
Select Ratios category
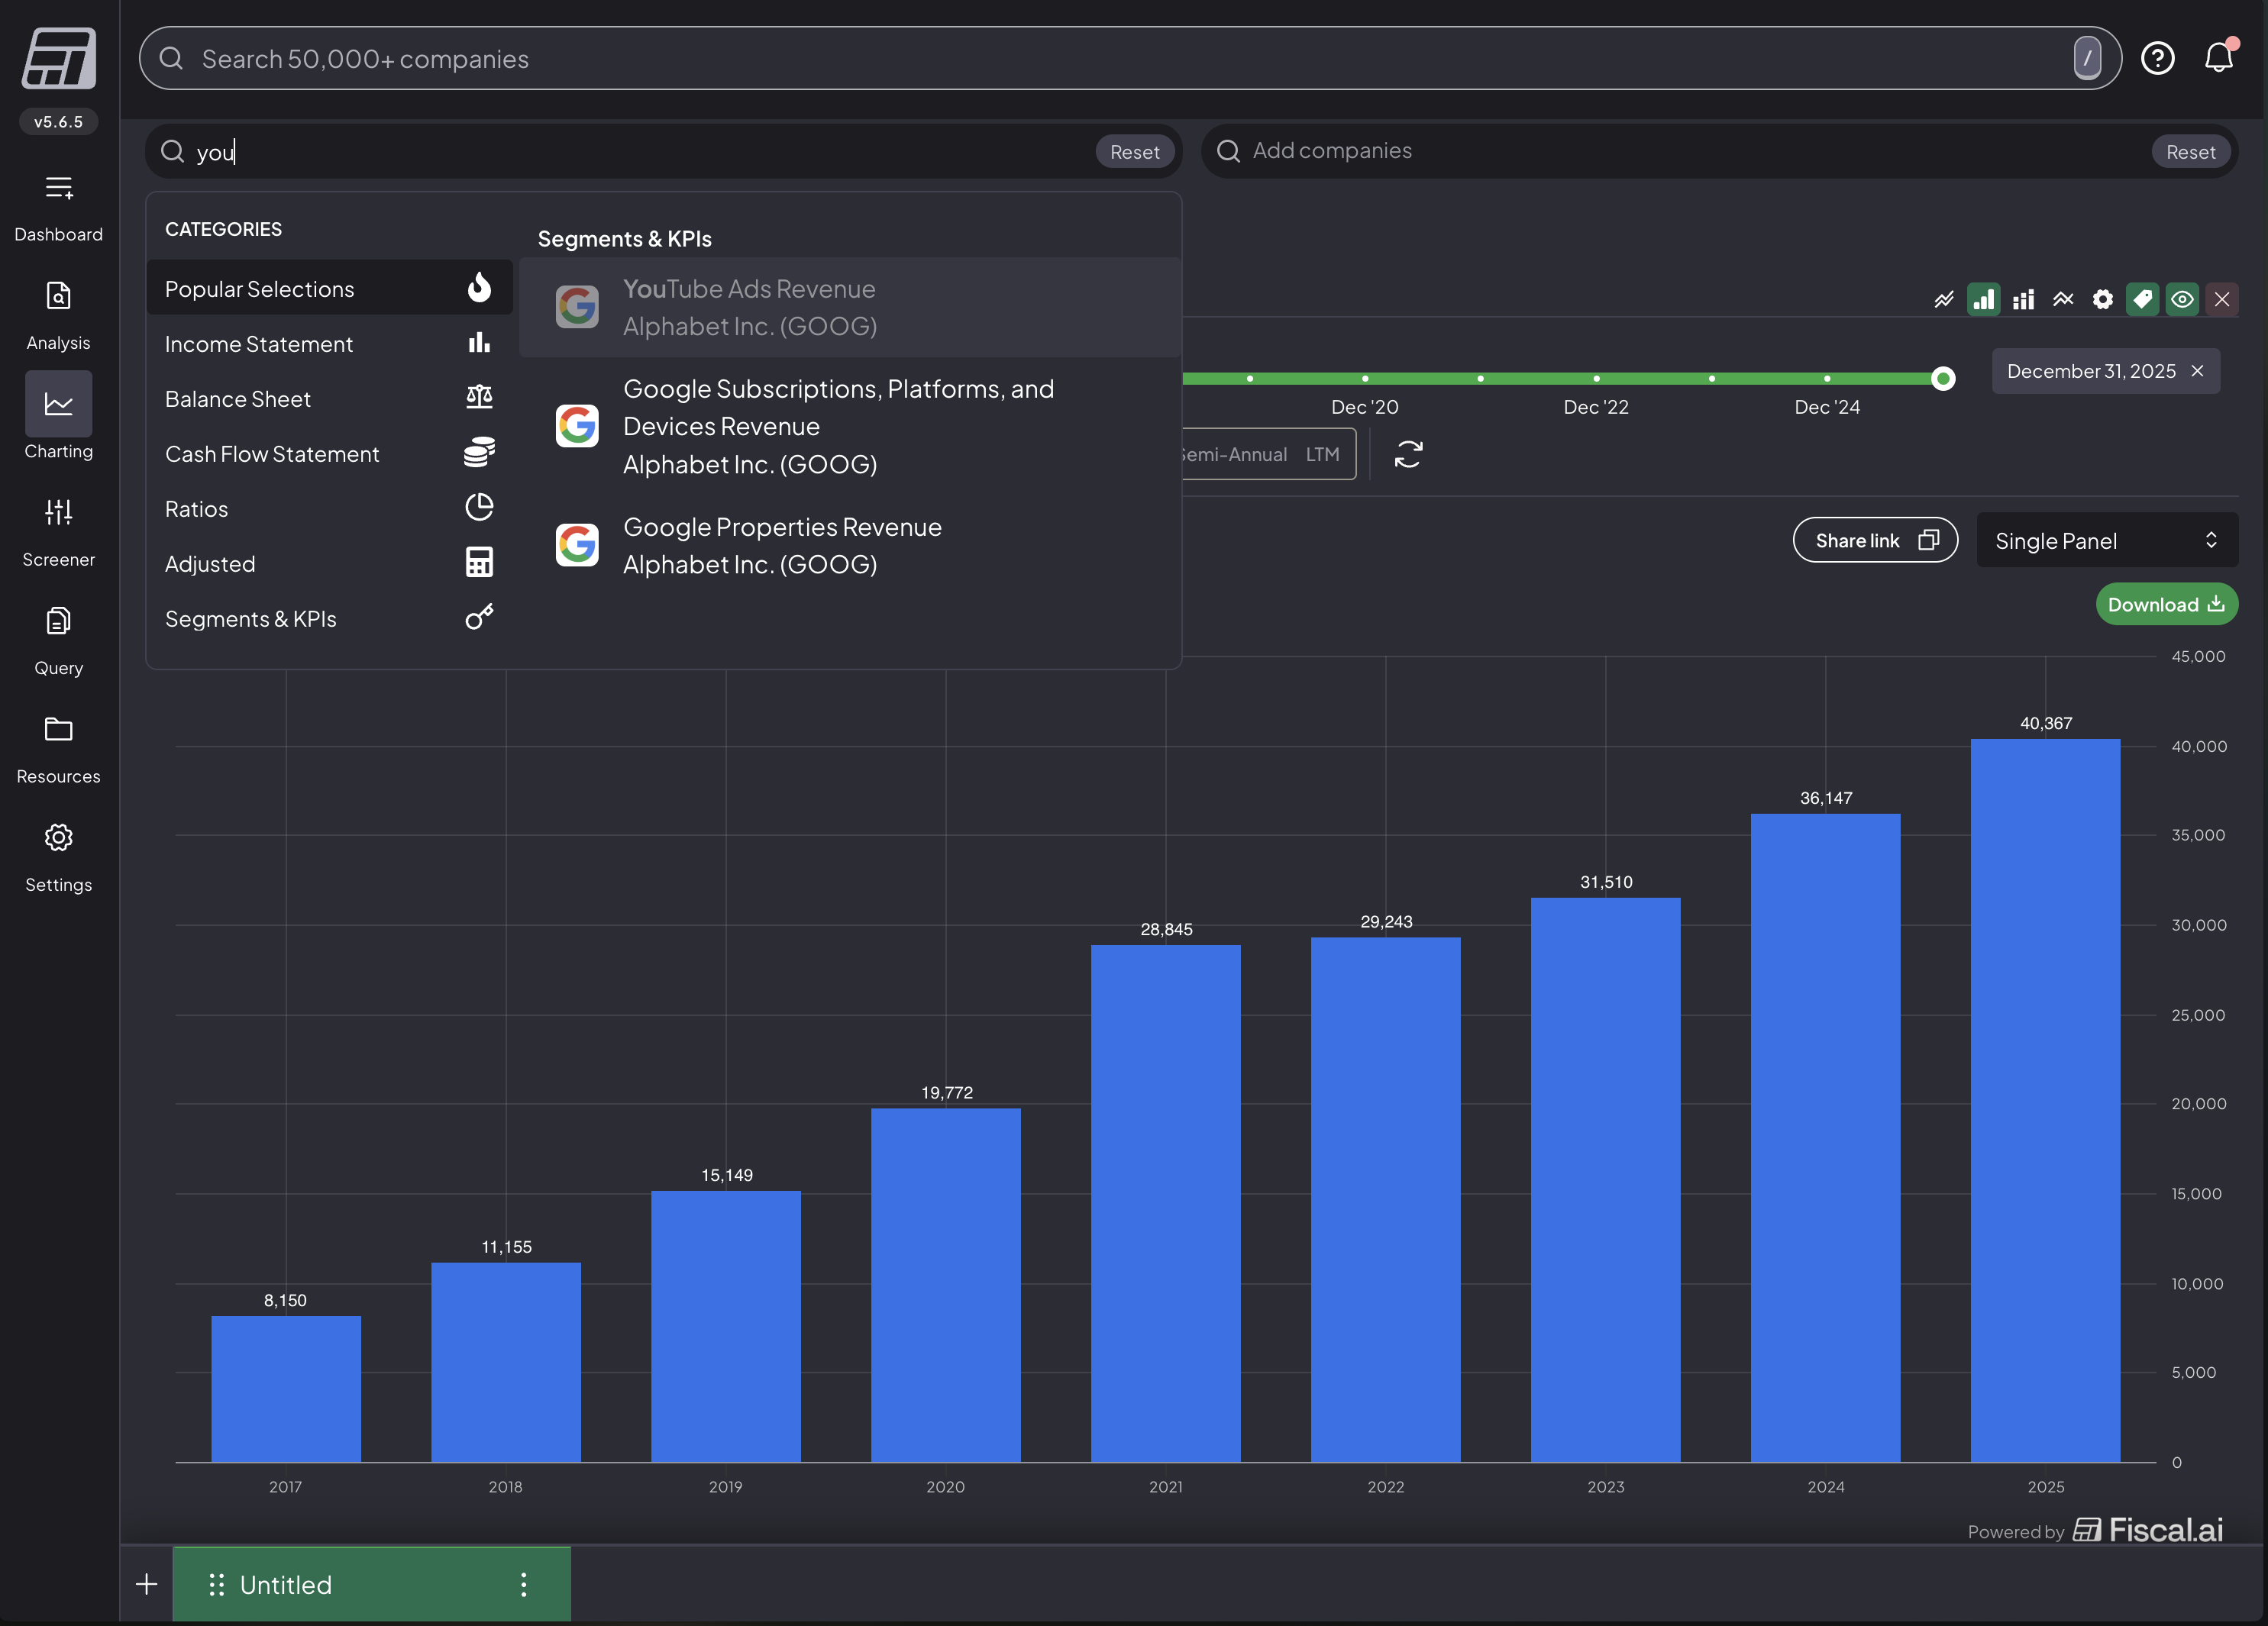click(x=329, y=508)
